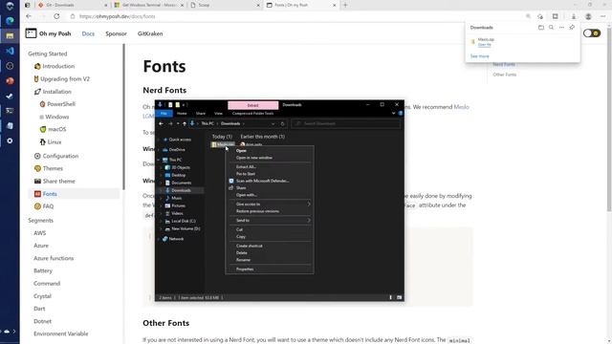Expand Quick access tree node
Viewport: 612px width, 344px height.
pos(159,140)
